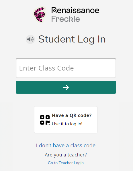Click the gray Freckle wordmark
Image resolution: width=135 pixels, height=171 pixels.
65,19
